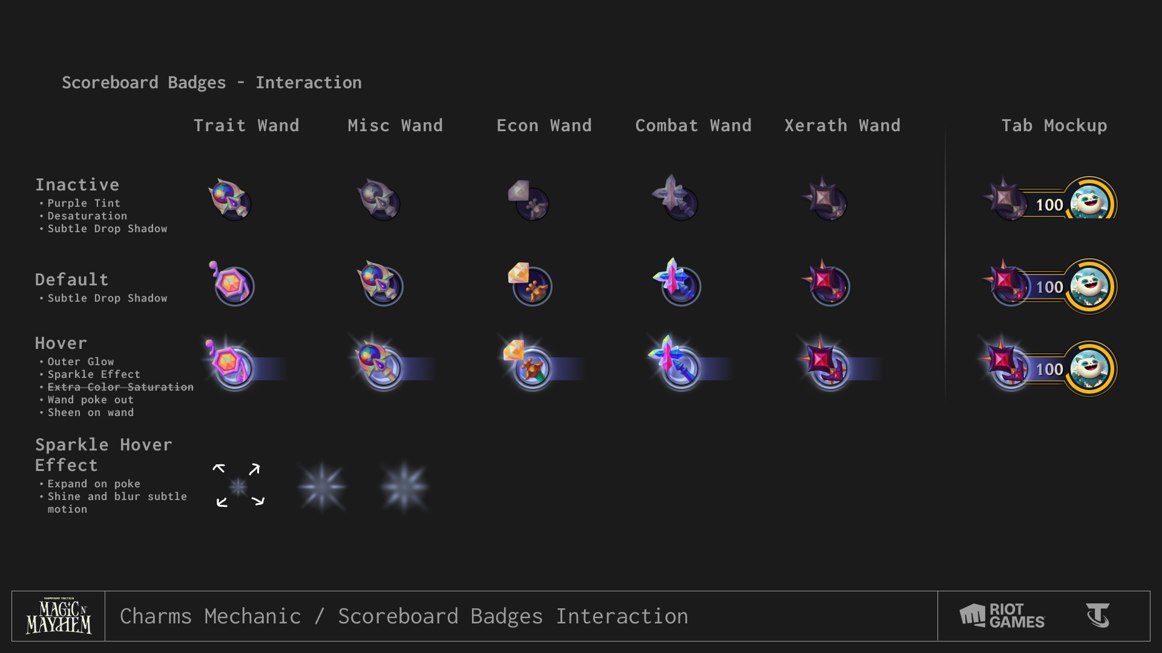Viewport: 1162px width, 653px height.
Task: Click the Riot Games logo
Action: pos(1002,616)
